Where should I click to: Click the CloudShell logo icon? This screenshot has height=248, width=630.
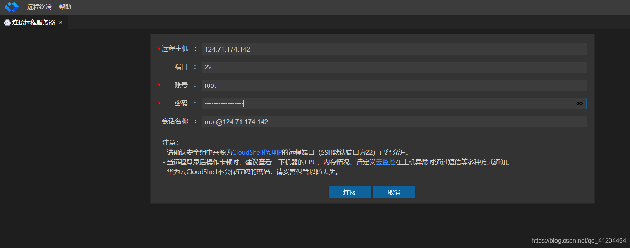point(12,7)
